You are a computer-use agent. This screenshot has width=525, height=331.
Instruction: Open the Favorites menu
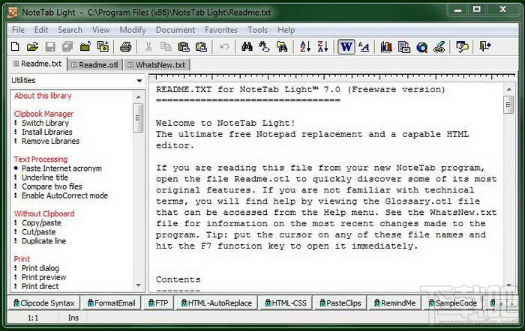pos(221,30)
